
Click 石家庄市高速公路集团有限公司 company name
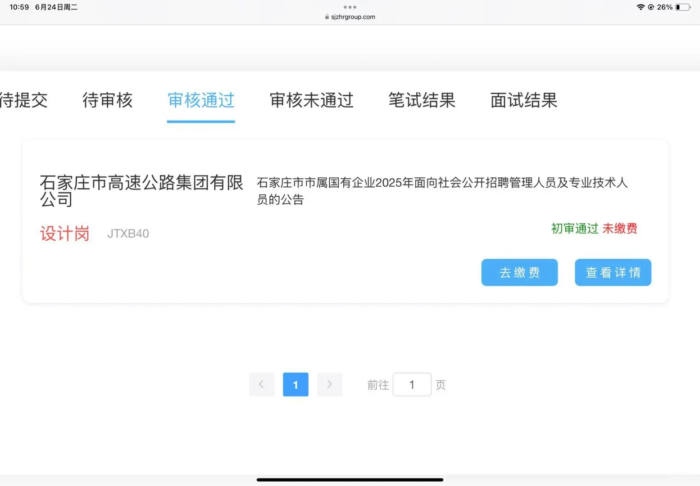pyautogui.click(x=141, y=191)
